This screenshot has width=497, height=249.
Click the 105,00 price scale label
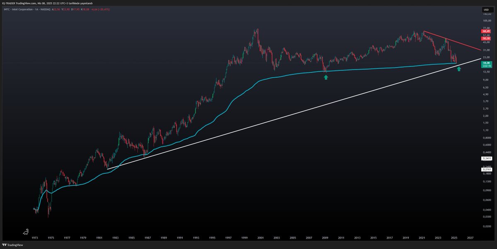[x=486, y=21]
